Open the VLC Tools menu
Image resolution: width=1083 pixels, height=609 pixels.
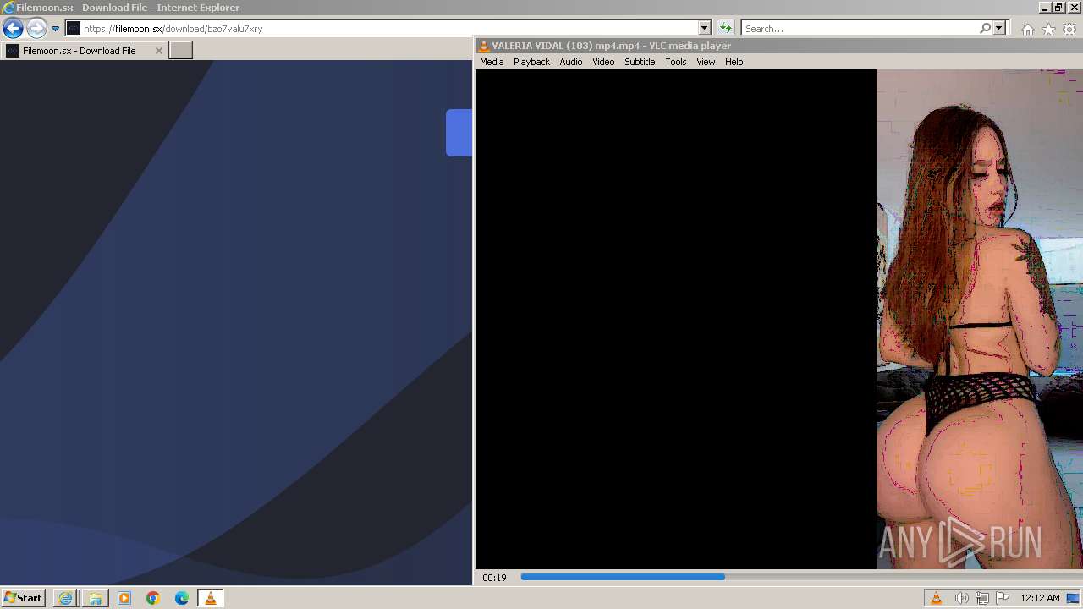click(675, 62)
